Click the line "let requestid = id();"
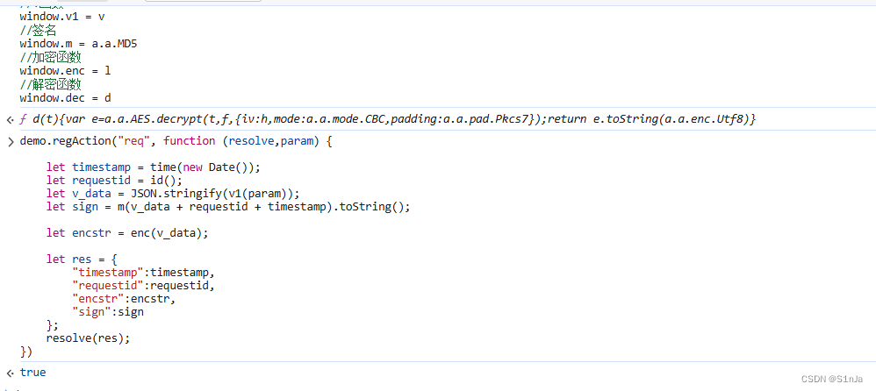This screenshot has height=391, width=876. tap(114, 181)
